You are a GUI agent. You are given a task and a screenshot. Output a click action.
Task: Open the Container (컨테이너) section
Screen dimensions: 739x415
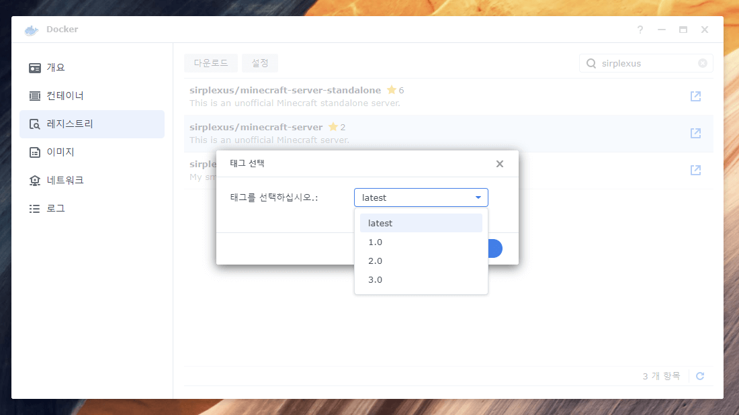[x=92, y=96]
